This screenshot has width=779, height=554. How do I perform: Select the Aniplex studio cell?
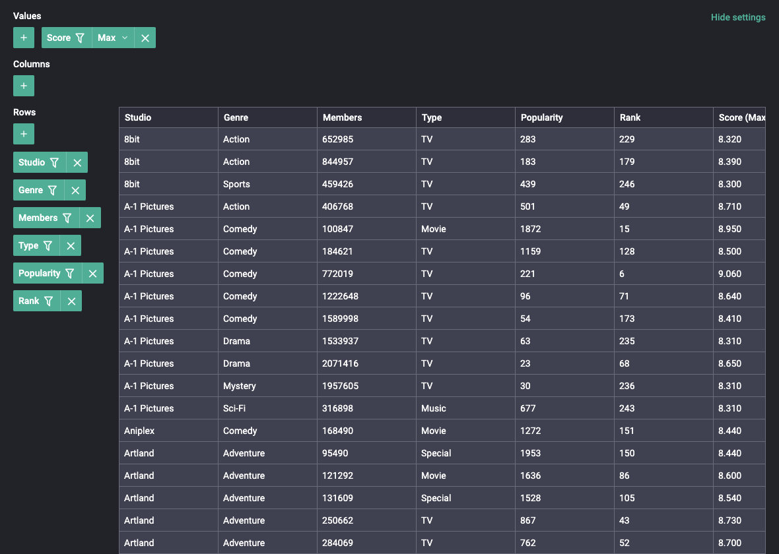[x=139, y=431]
